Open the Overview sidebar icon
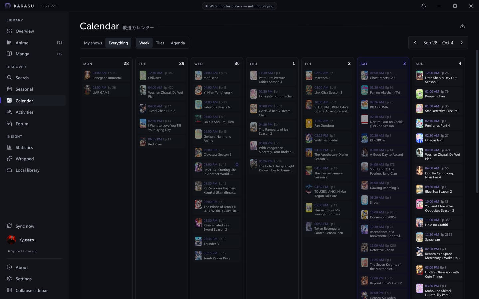 pyautogui.click(x=9, y=31)
